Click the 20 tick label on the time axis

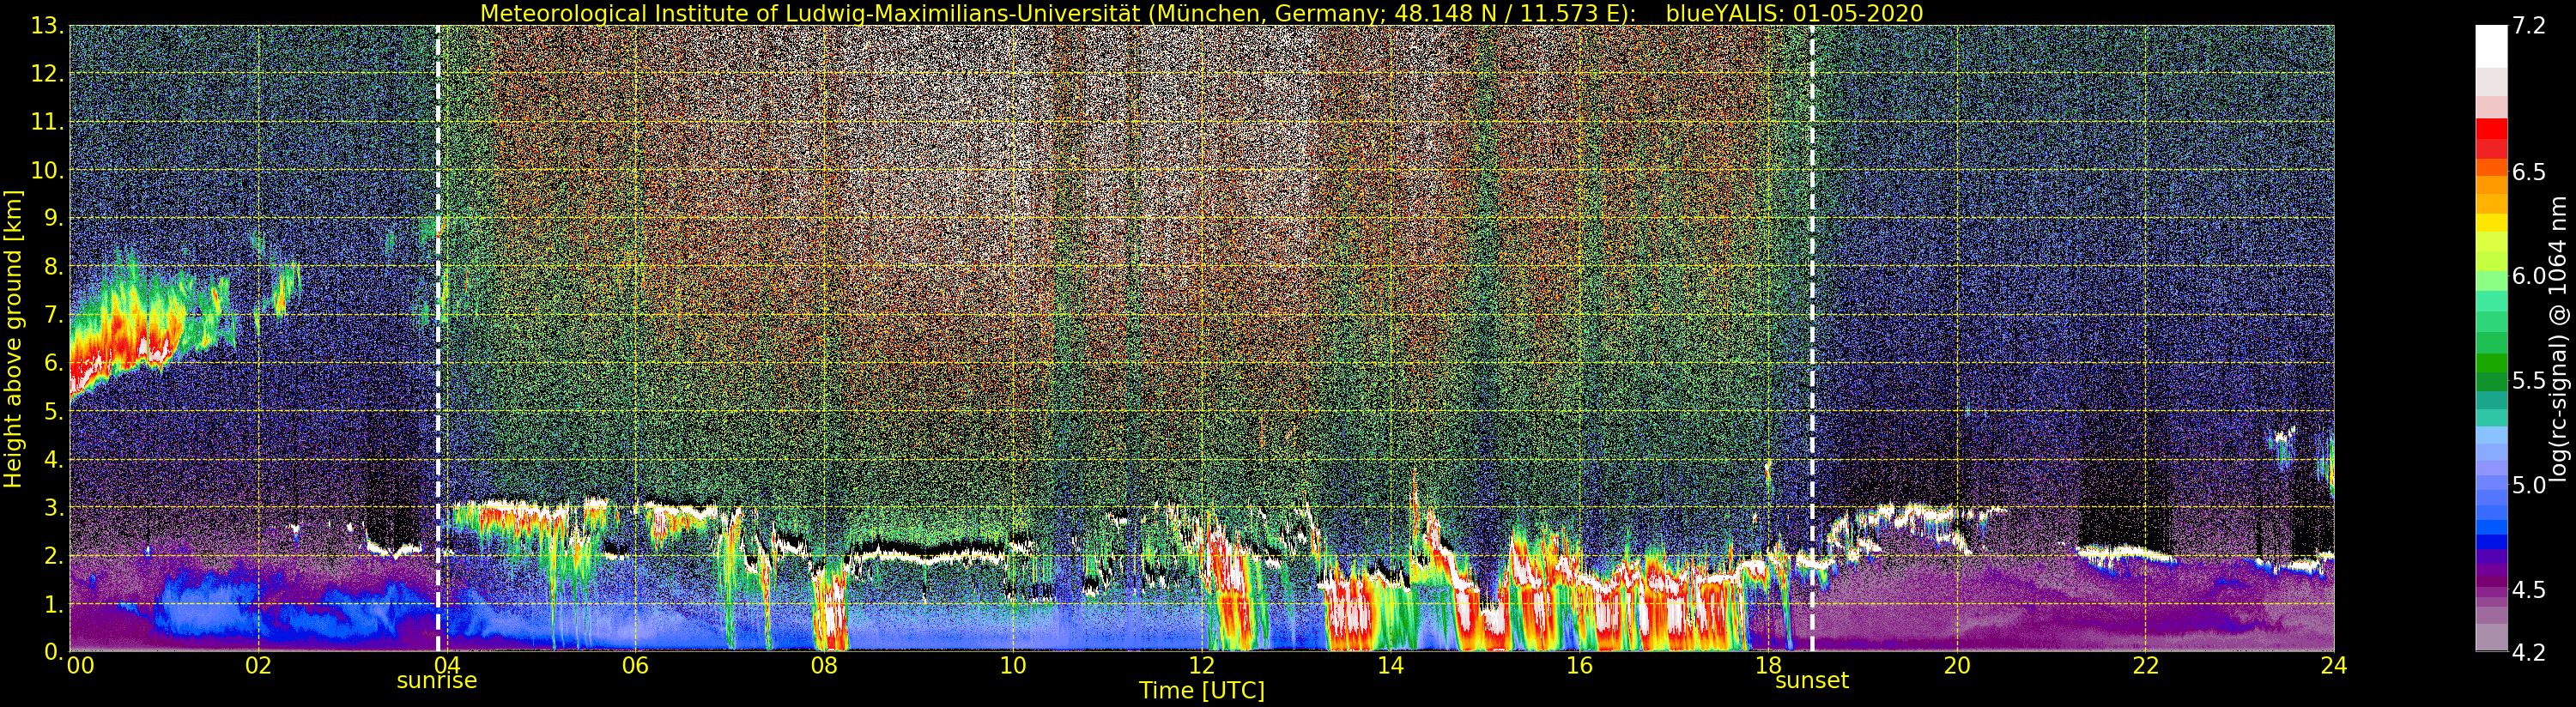(x=1956, y=666)
